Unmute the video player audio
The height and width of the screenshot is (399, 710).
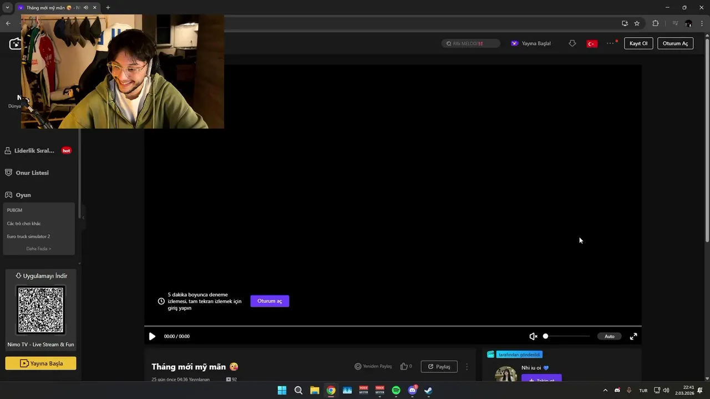533,336
